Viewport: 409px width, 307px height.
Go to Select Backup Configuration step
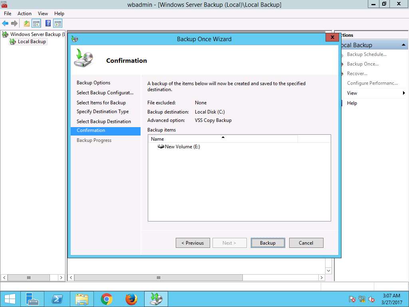pyautogui.click(x=105, y=93)
